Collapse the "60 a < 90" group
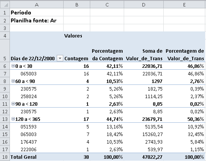206x161 pixels. pos(13,81)
